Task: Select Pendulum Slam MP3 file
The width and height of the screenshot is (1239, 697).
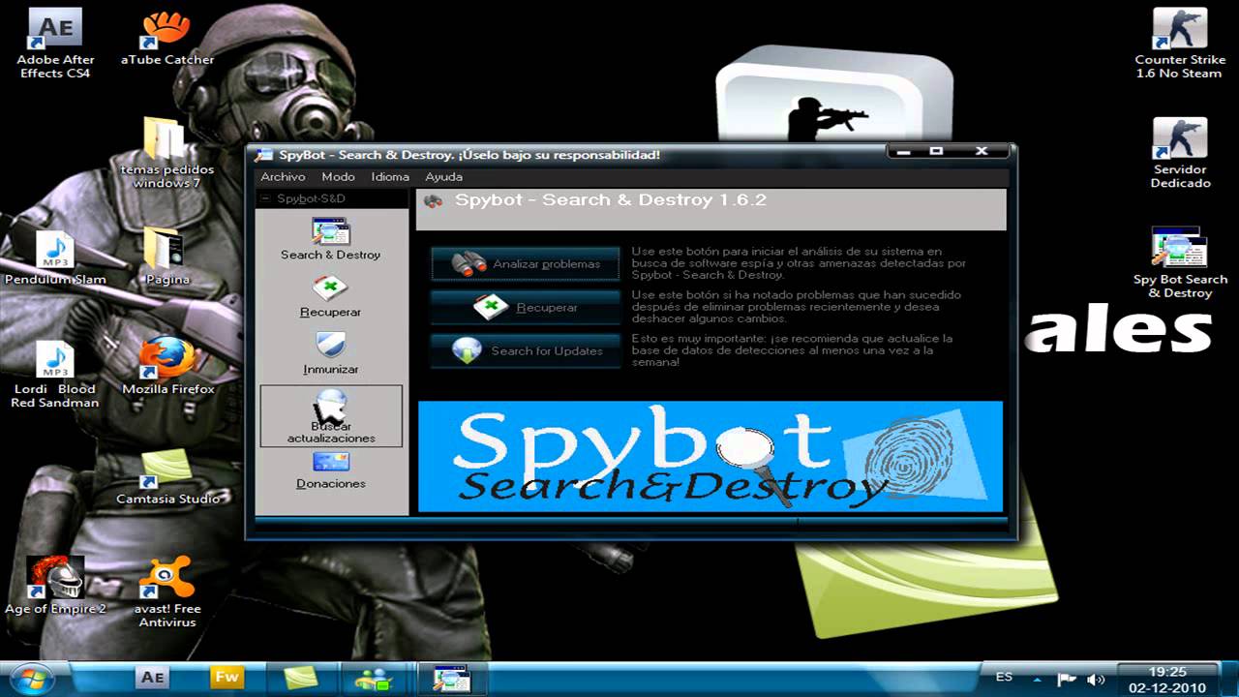Action: [55, 258]
